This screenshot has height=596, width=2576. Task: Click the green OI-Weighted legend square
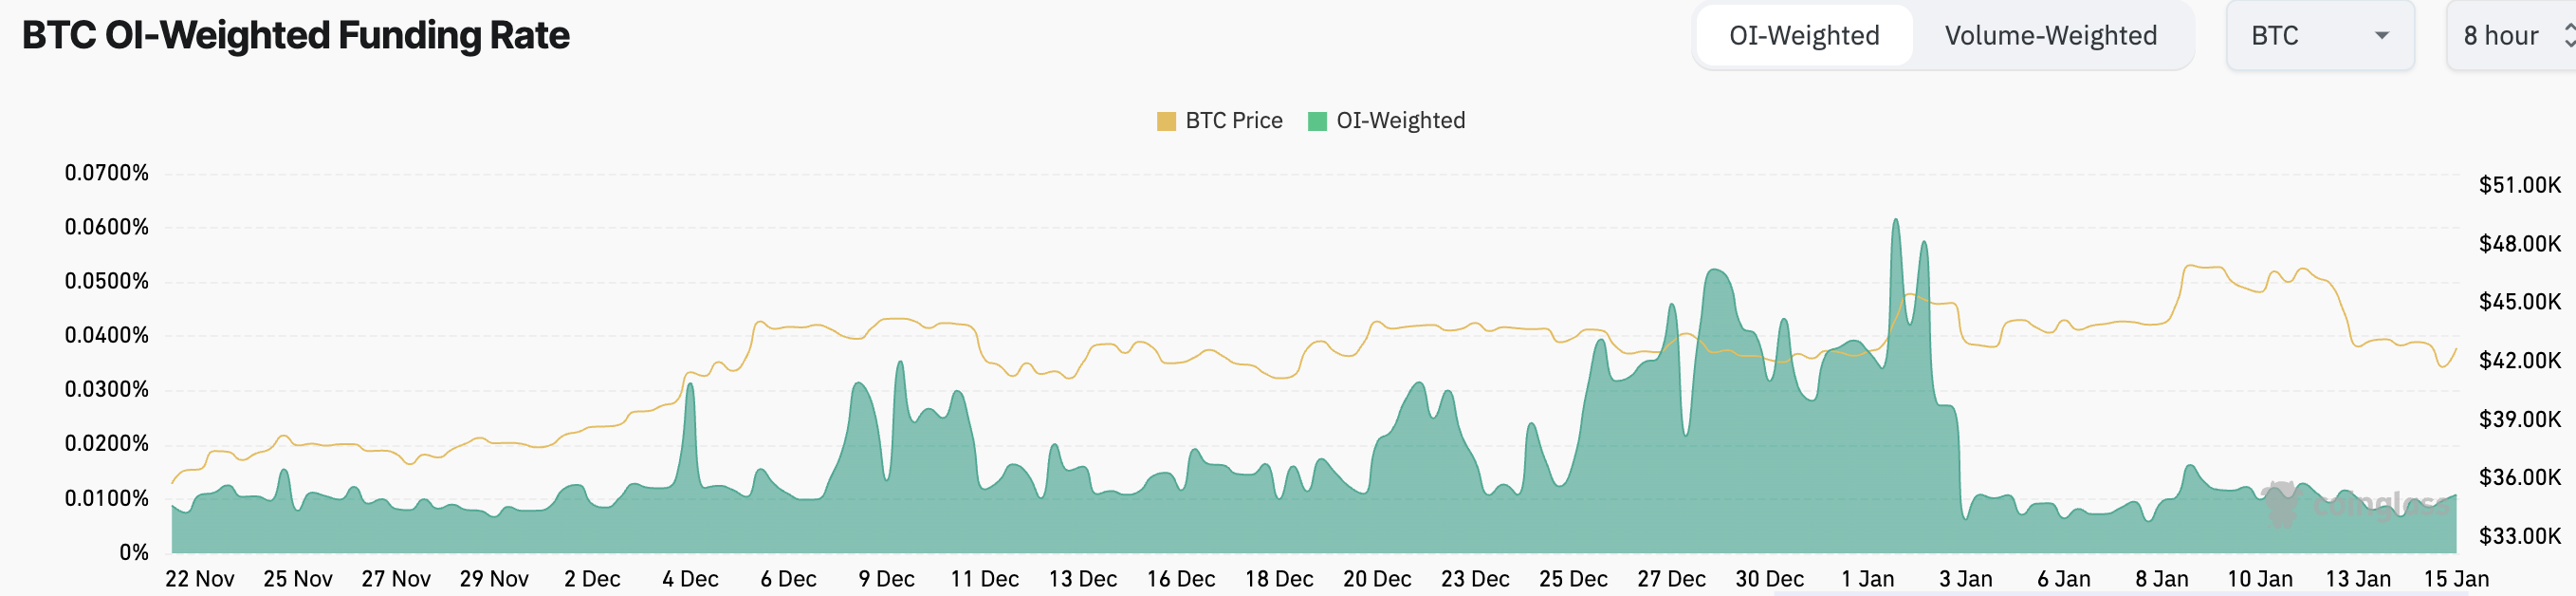(1316, 121)
